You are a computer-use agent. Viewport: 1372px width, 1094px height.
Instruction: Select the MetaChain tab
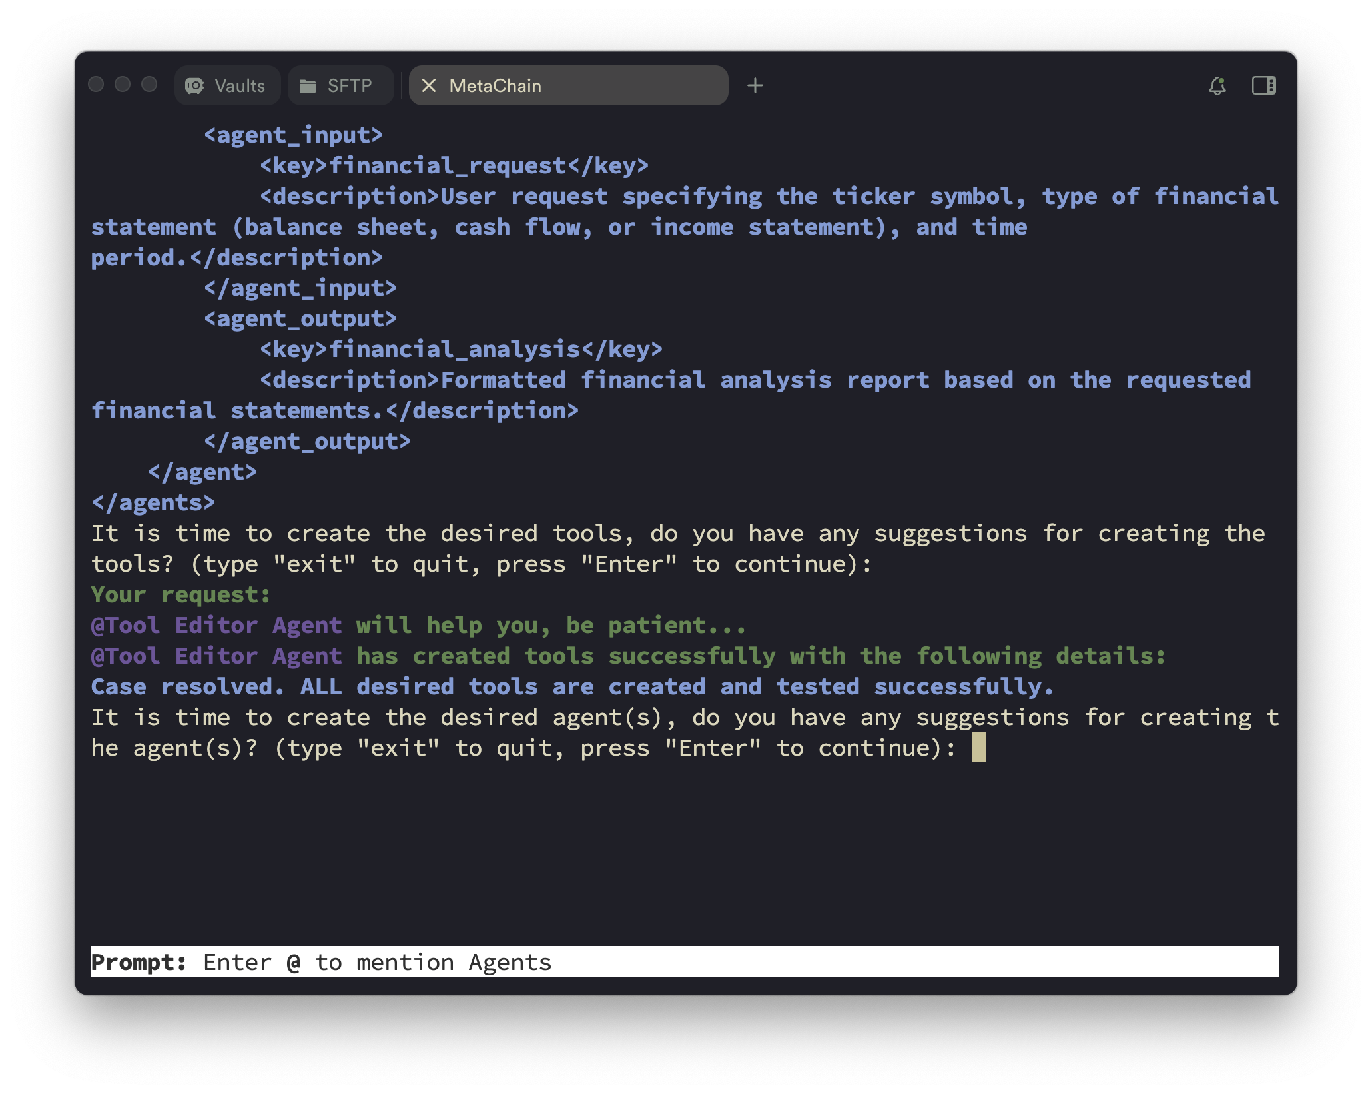point(496,85)
